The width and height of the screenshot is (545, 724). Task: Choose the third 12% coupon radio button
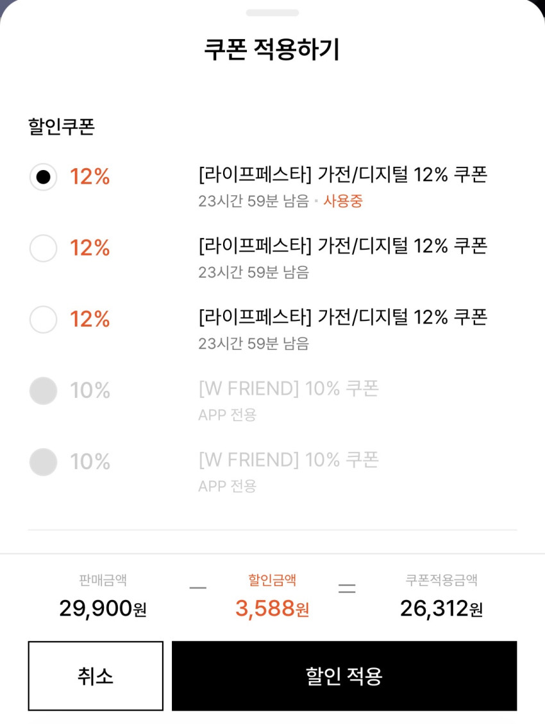coord(44,320)
